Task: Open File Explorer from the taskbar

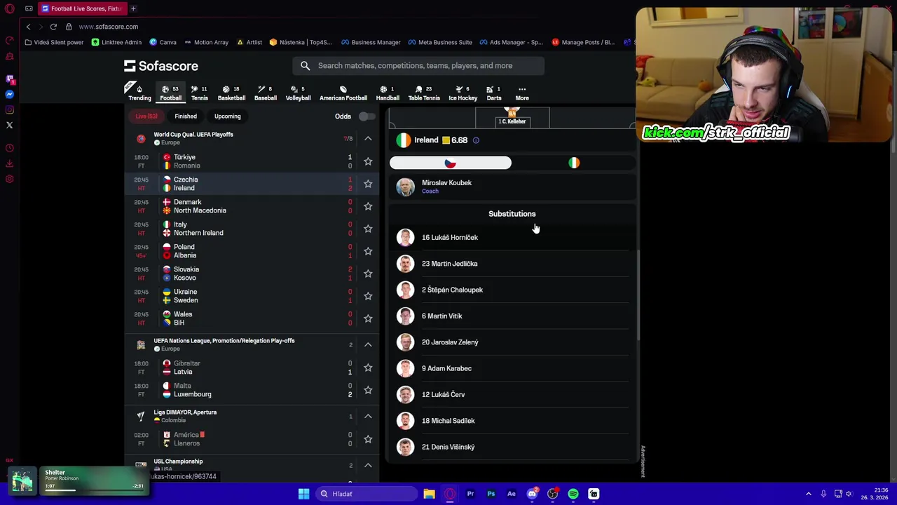Action: click(429, 494)
